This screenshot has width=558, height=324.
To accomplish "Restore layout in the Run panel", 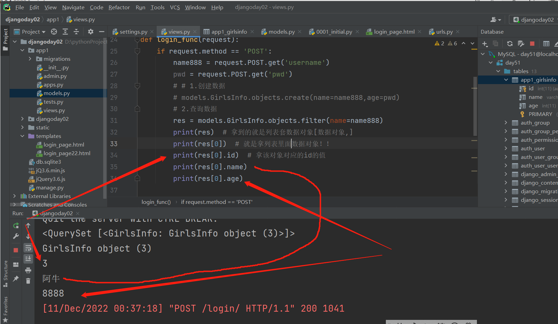I will (16, 265).
